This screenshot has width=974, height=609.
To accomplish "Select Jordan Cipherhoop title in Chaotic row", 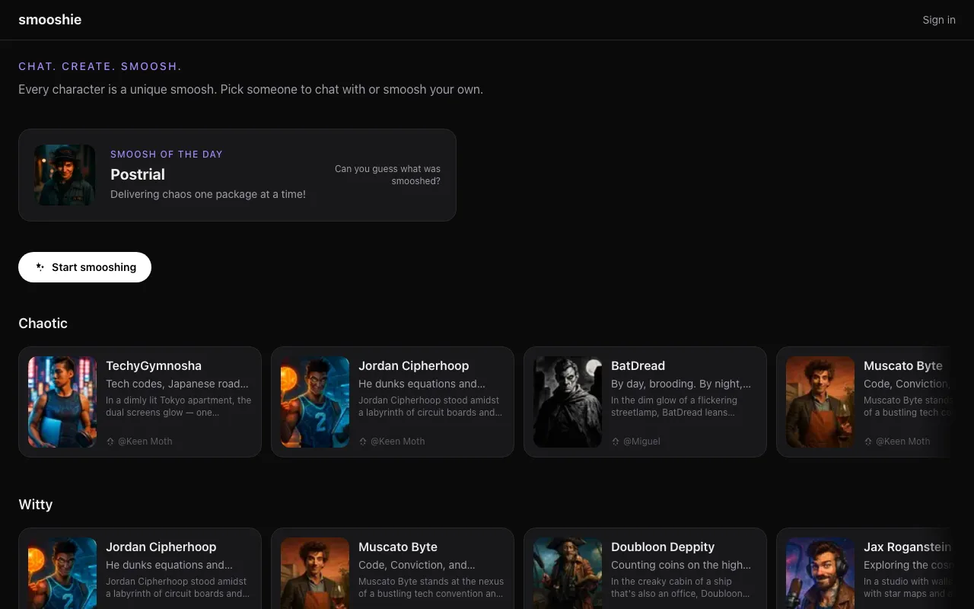I will tap(414, 366).
